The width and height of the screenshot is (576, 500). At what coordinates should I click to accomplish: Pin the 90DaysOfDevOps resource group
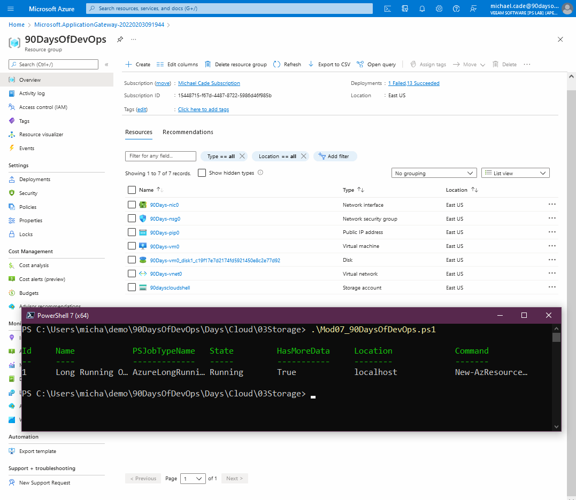point(120,40)
